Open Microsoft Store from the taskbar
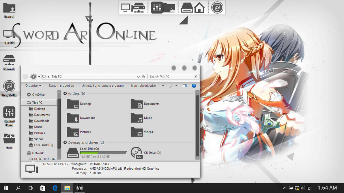 tap(42, 188)
